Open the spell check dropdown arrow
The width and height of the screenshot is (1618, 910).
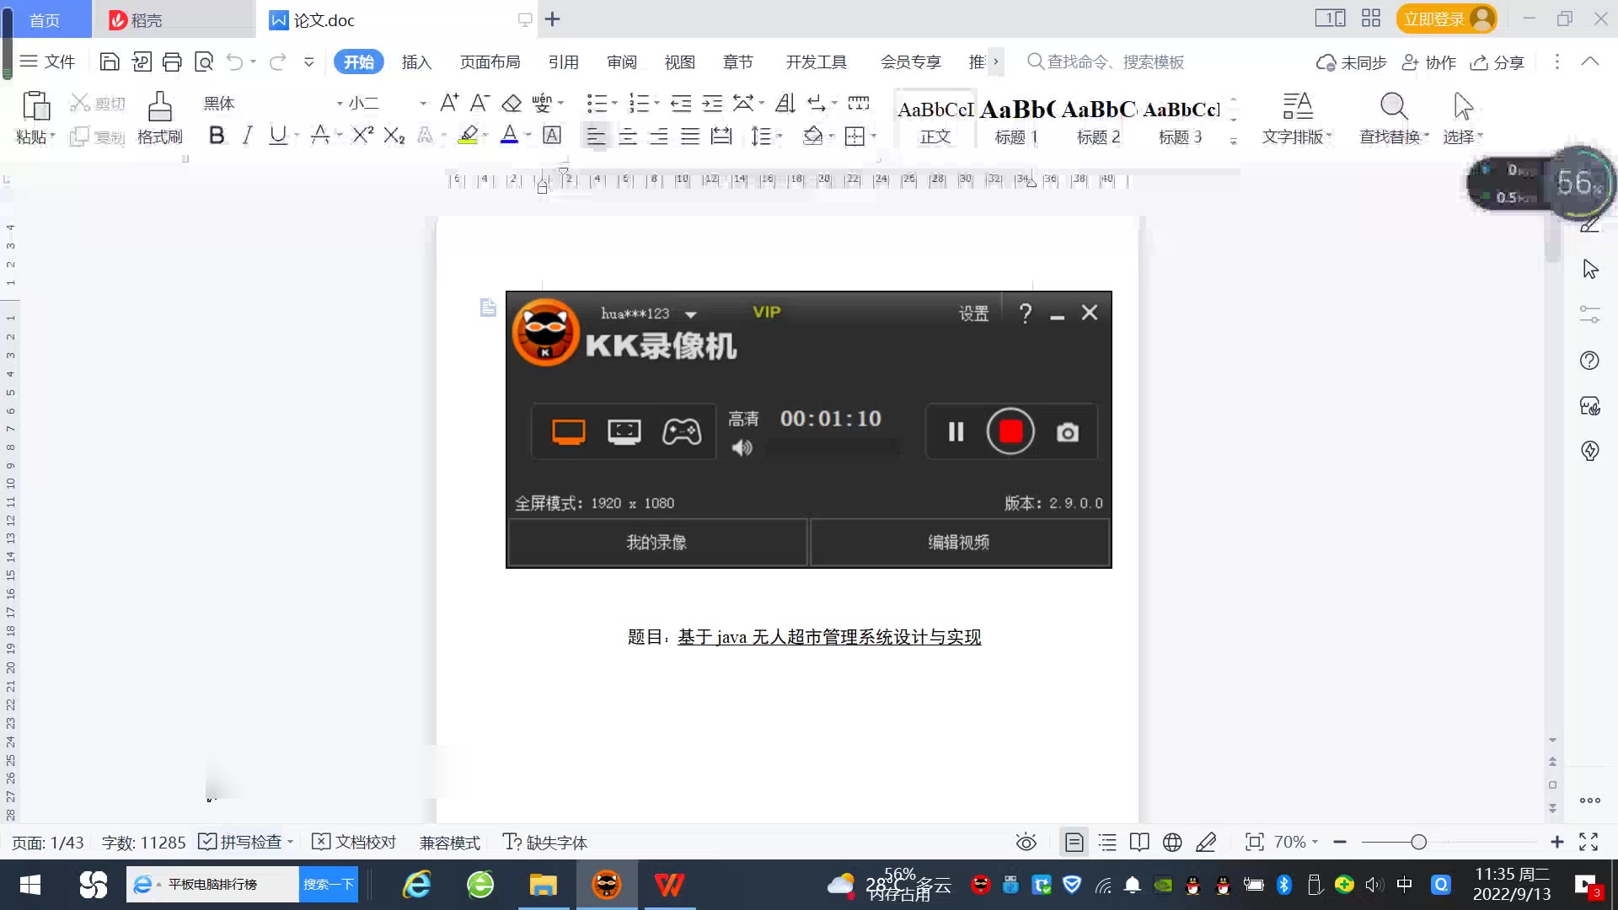point(291,842)
